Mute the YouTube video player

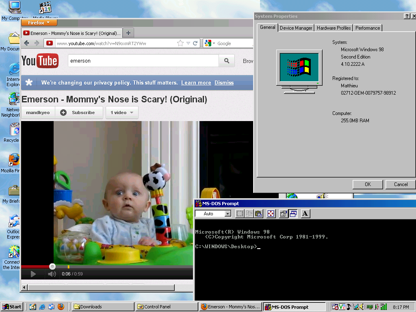[52, 274]
